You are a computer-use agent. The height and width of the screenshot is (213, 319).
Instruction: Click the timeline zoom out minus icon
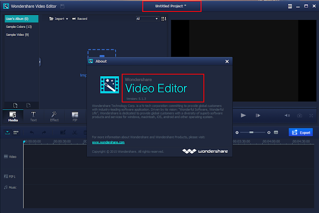(237, 132)
